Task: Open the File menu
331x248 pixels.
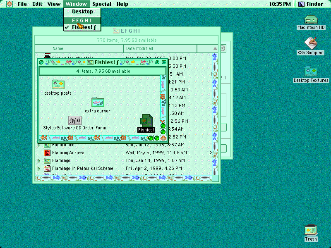Action: click(22, 4)
